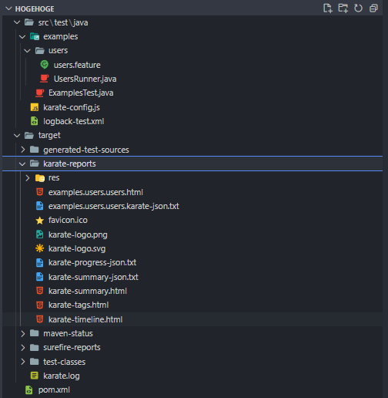Collapse the users folder chevron

pos(27,51)
